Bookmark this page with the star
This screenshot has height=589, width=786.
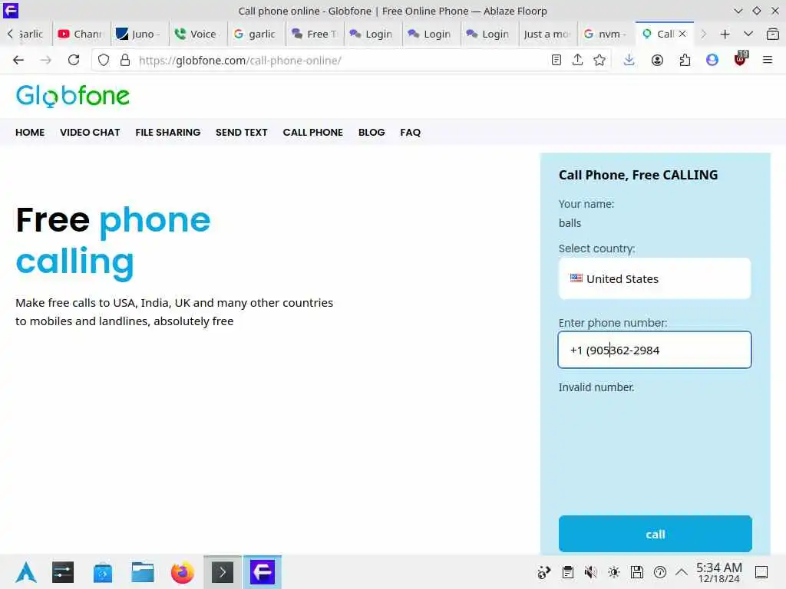[x=599, y=60]
